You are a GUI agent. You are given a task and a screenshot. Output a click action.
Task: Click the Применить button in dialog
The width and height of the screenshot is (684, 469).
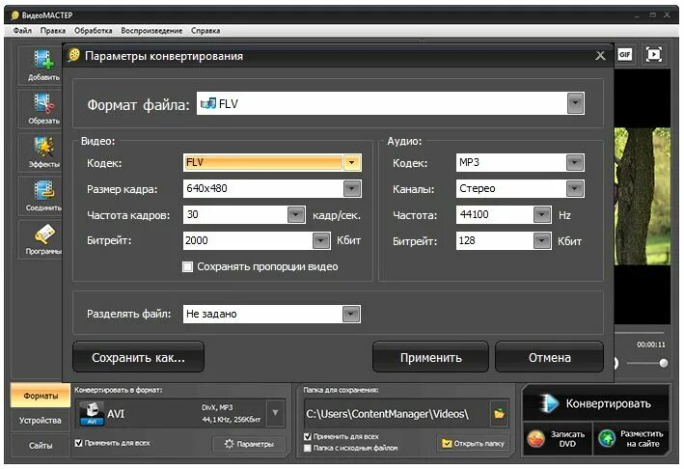coord(430,357)
